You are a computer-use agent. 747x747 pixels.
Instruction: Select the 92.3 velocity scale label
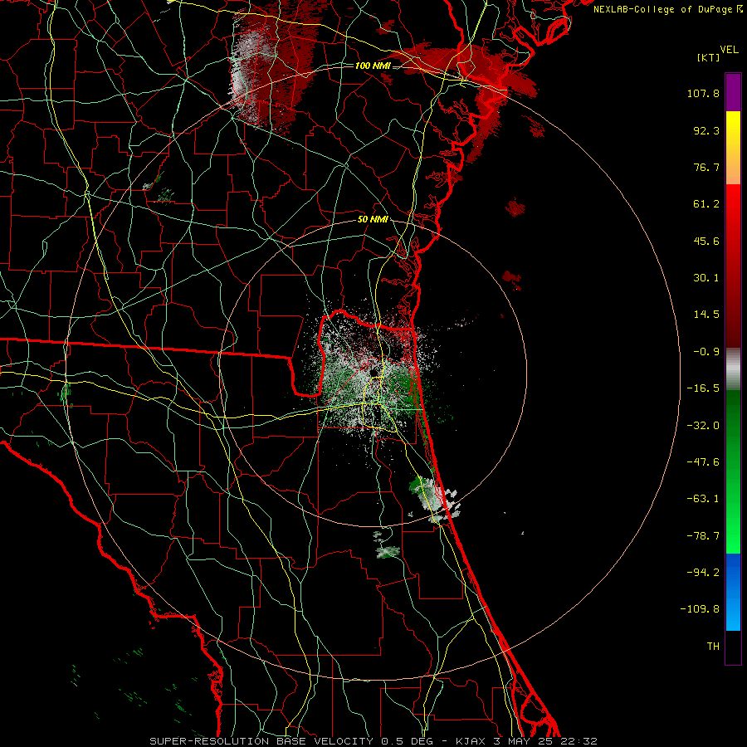click(706, 130)
